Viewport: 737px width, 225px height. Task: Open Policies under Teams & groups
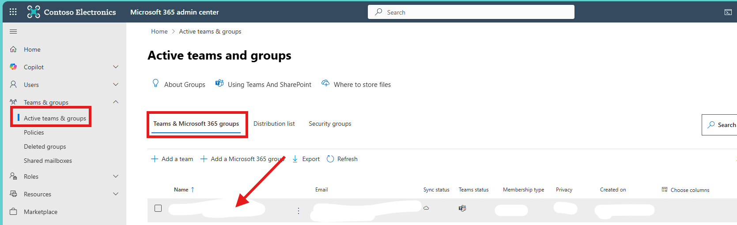tap(34, 132)
